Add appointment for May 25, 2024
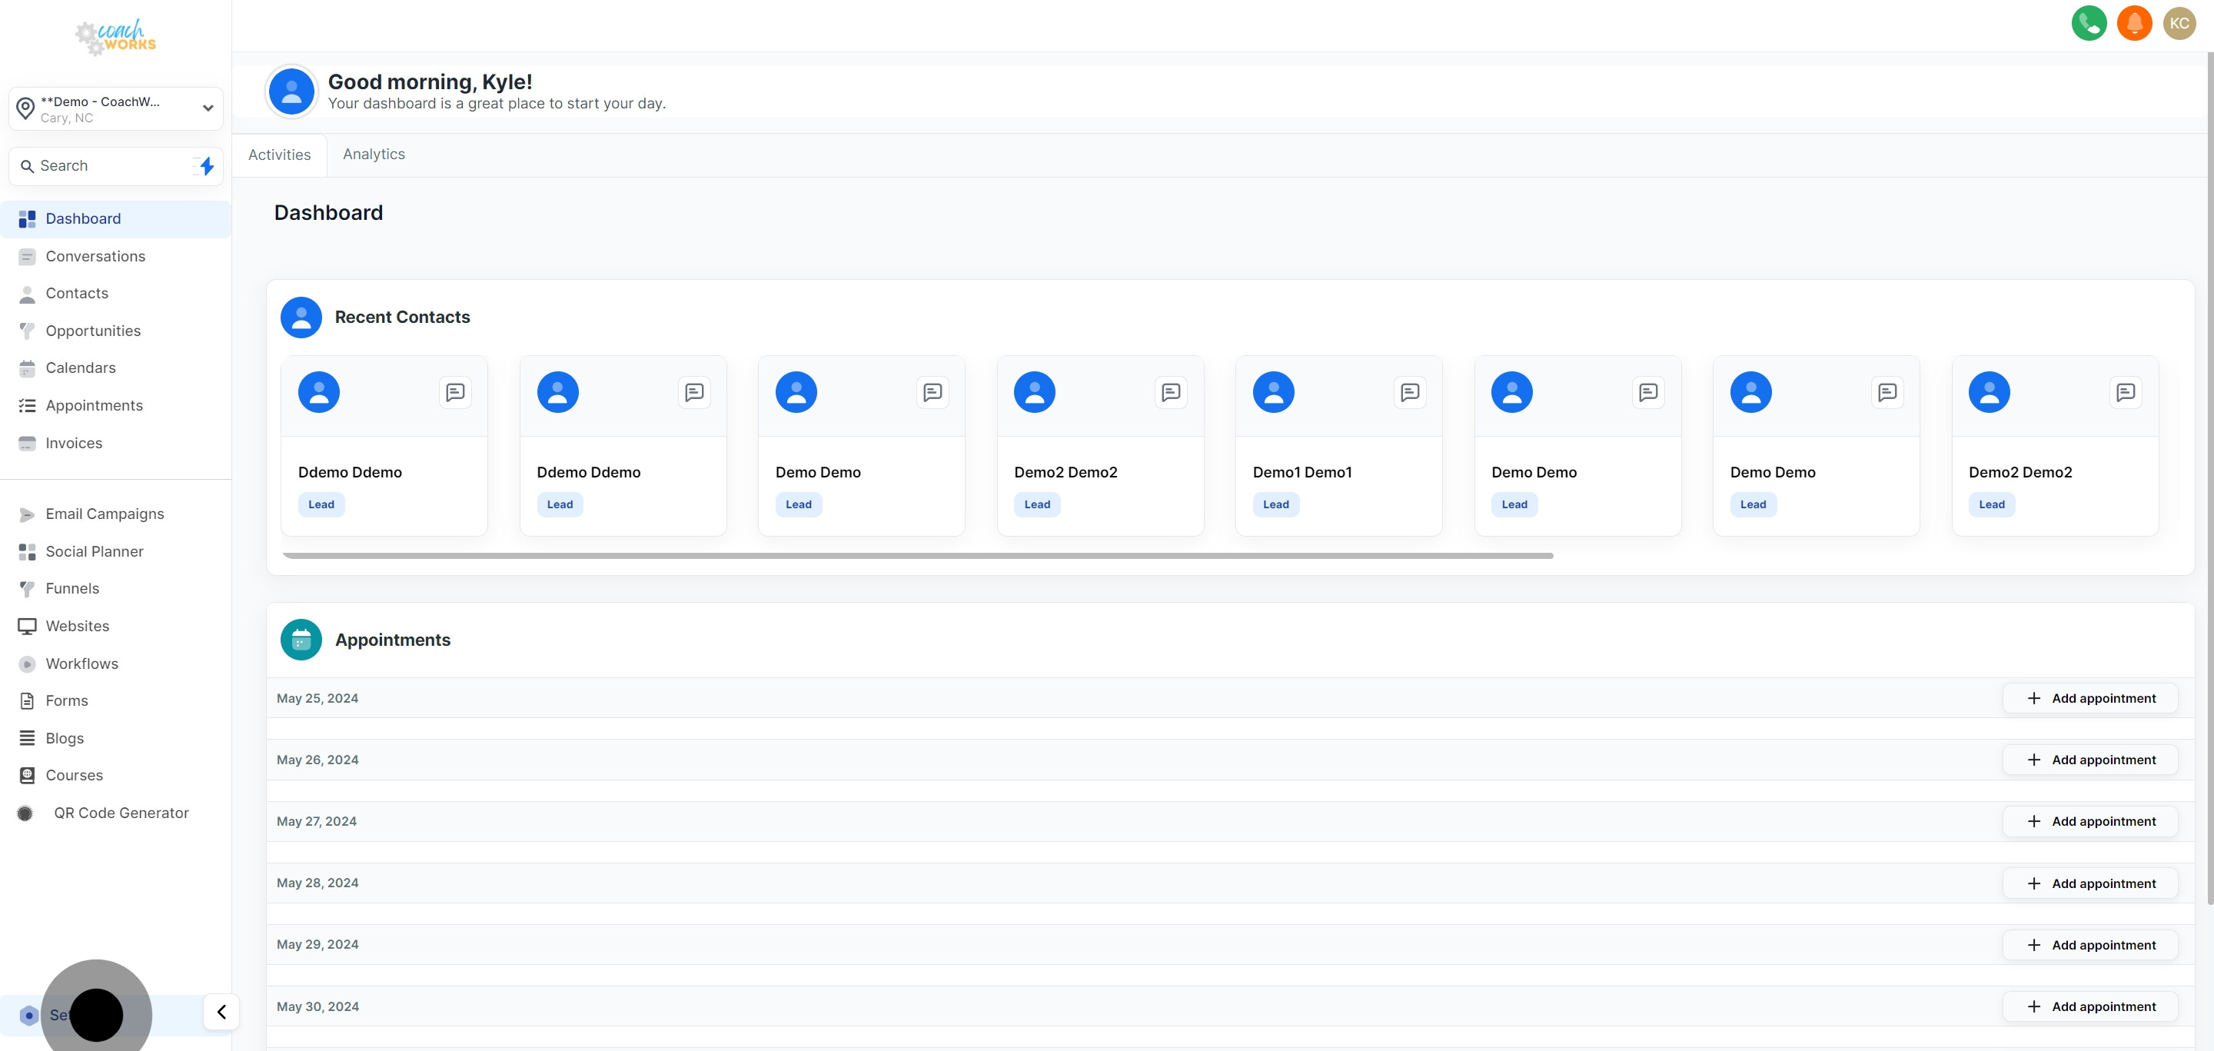 pos(2090,698)
